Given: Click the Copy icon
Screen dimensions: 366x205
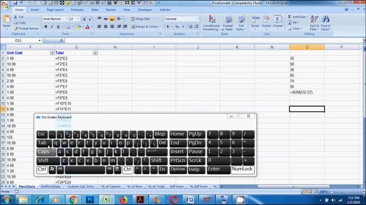Looking at the screenshot, I should point(15,23).
